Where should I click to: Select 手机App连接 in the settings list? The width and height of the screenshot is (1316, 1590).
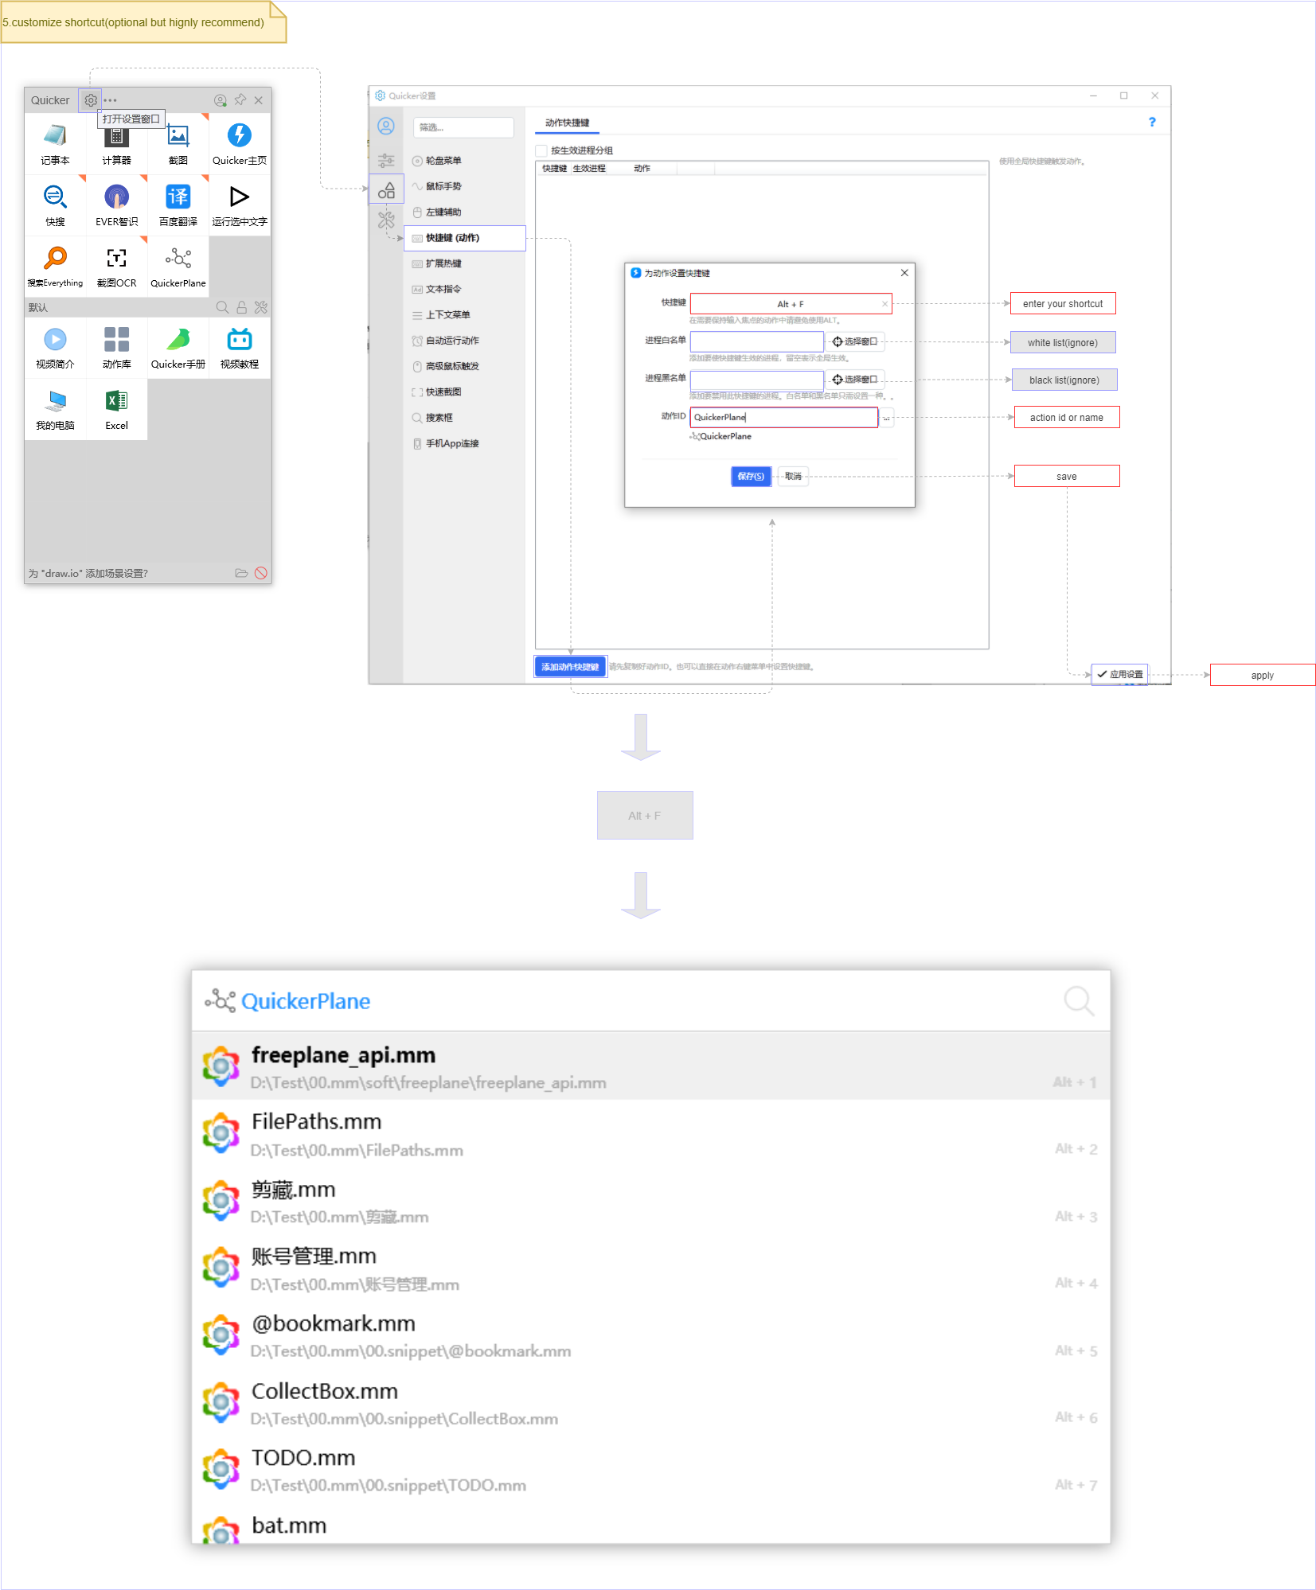click(465, 443)
